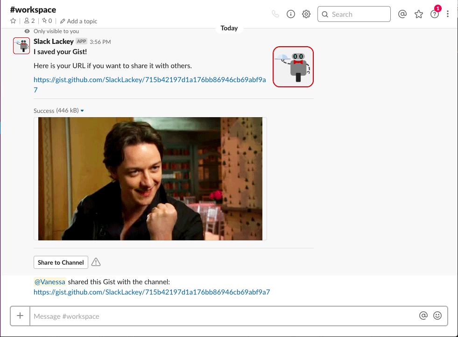Start a call with the phone icon
The width and height of the screenshot is (458, 337).
(x=275, y=14)
